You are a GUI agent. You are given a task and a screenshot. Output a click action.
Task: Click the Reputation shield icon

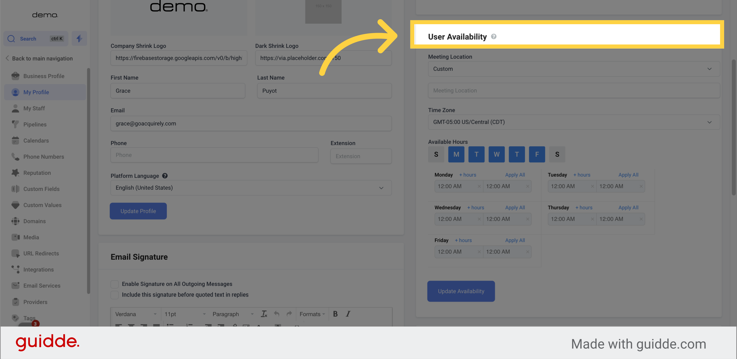point(15,173)
